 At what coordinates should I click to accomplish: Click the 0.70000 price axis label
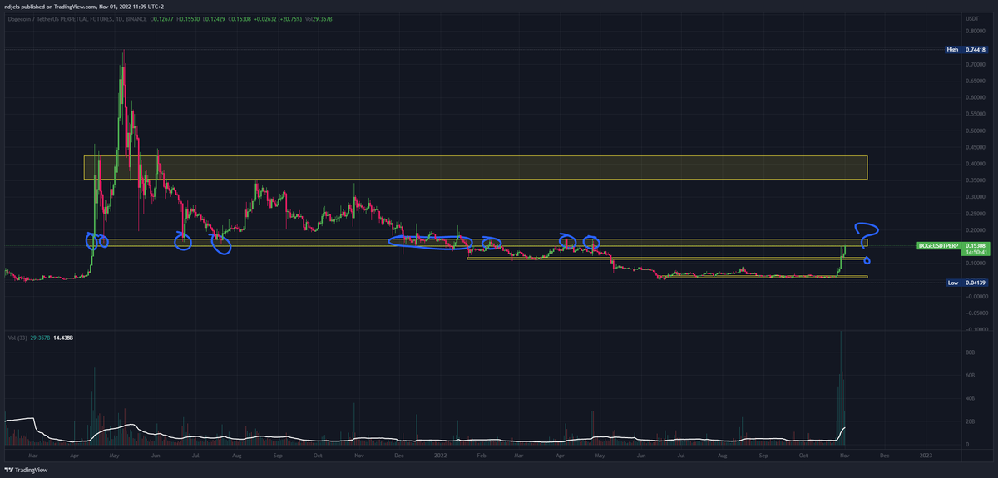[x=975, y=64]
